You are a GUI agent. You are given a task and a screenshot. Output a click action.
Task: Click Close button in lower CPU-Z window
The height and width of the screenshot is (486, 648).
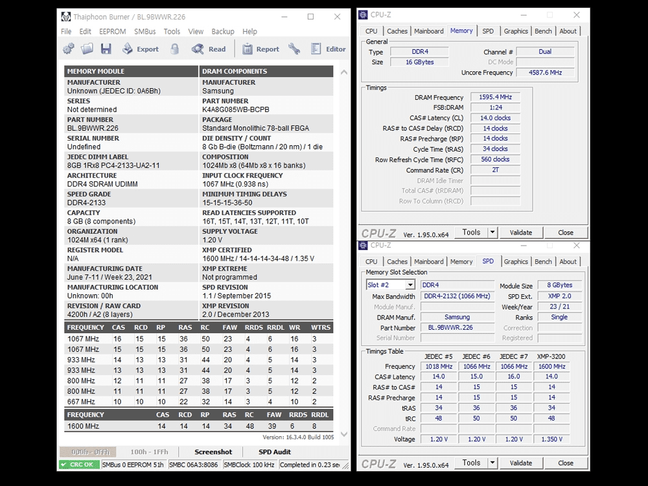point(565,463)
